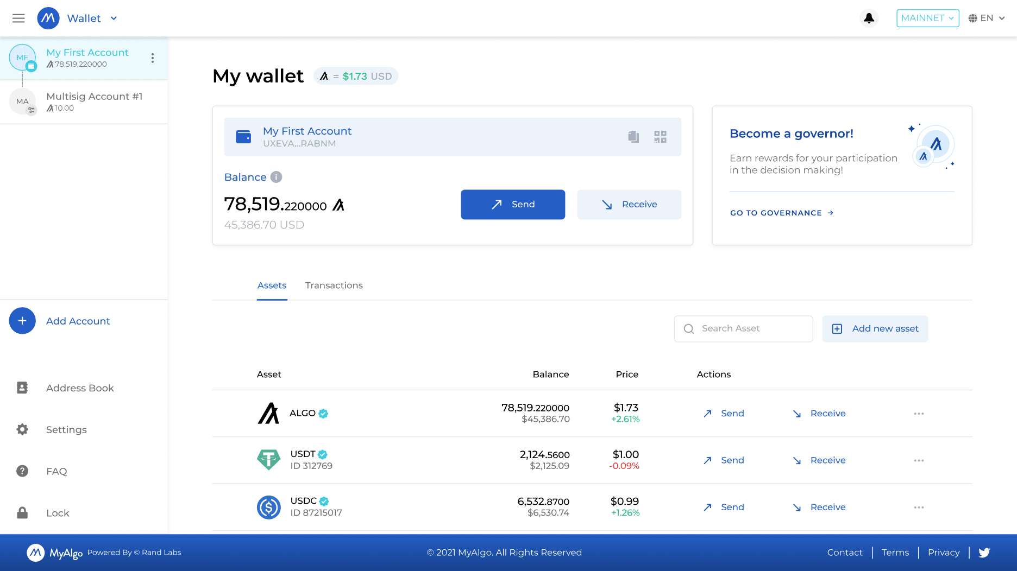Image resolution: width=1017 pixels, height=571 pixels.
Task: Click the ID 312769 text
Action: pos(311,466)
